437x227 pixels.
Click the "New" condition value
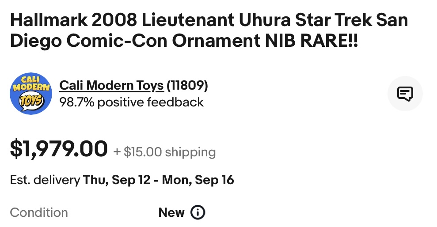click(171, 212)
